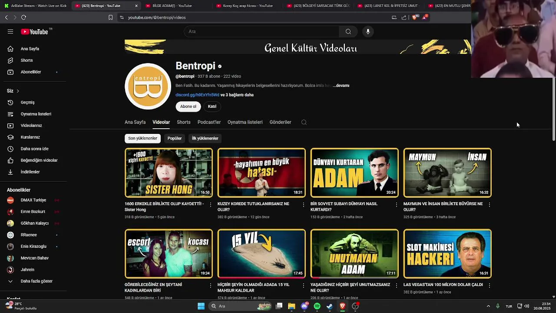Select the Popüler filter chip

(x=175, y=138)
